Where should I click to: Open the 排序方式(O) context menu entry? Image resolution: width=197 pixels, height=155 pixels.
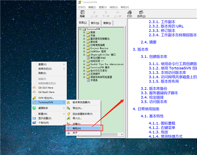click(x=49, y=69)
